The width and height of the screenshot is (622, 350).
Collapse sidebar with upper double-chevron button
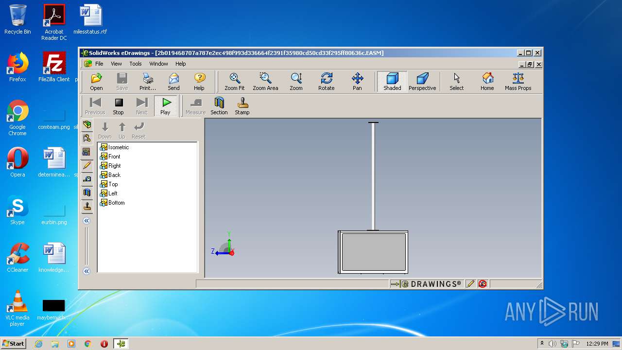tap(86, 221)
